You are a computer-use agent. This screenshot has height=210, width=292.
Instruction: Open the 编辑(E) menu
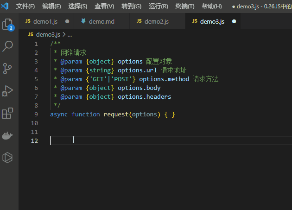(x=51, y=6)
